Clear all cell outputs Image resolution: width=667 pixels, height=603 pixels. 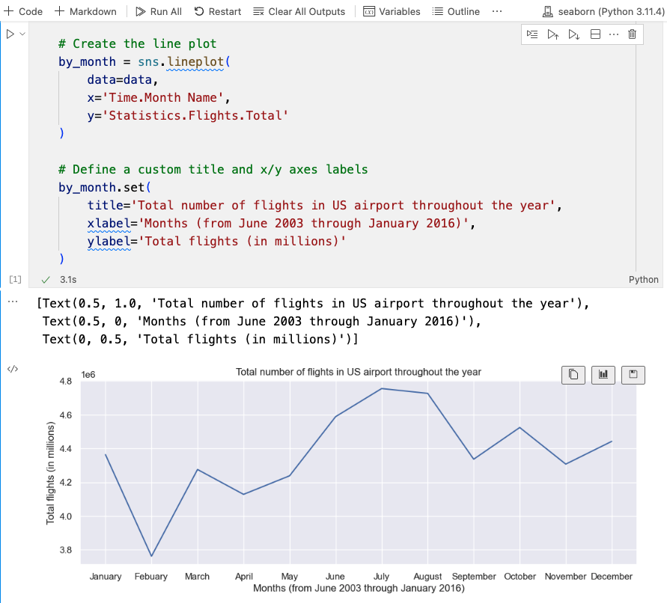click(x=298, y=11)
